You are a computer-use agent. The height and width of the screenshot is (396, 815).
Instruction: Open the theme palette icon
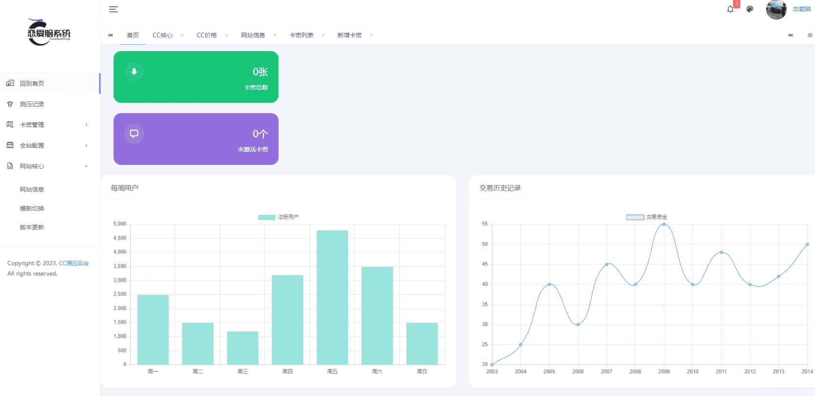[750, 9]
